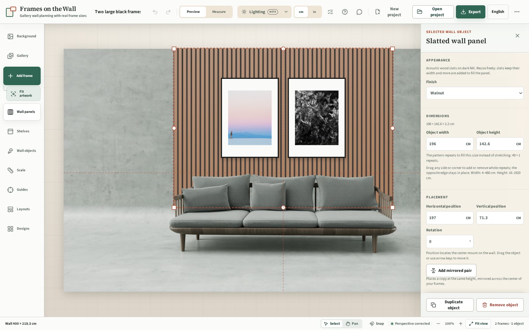Activate the Pan tool
Image resolution: width=529 pixels, height=330 pixels.
pos(352,324)
